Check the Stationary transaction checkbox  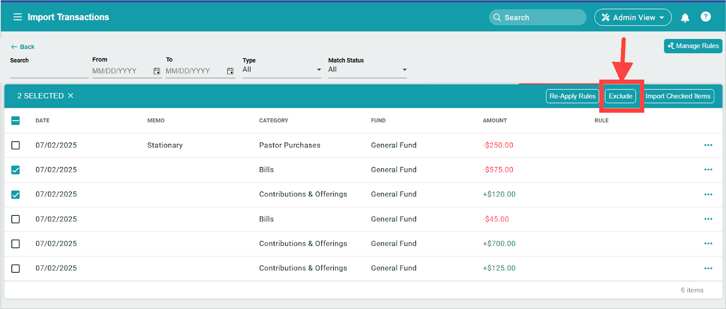tap(15, 145)
